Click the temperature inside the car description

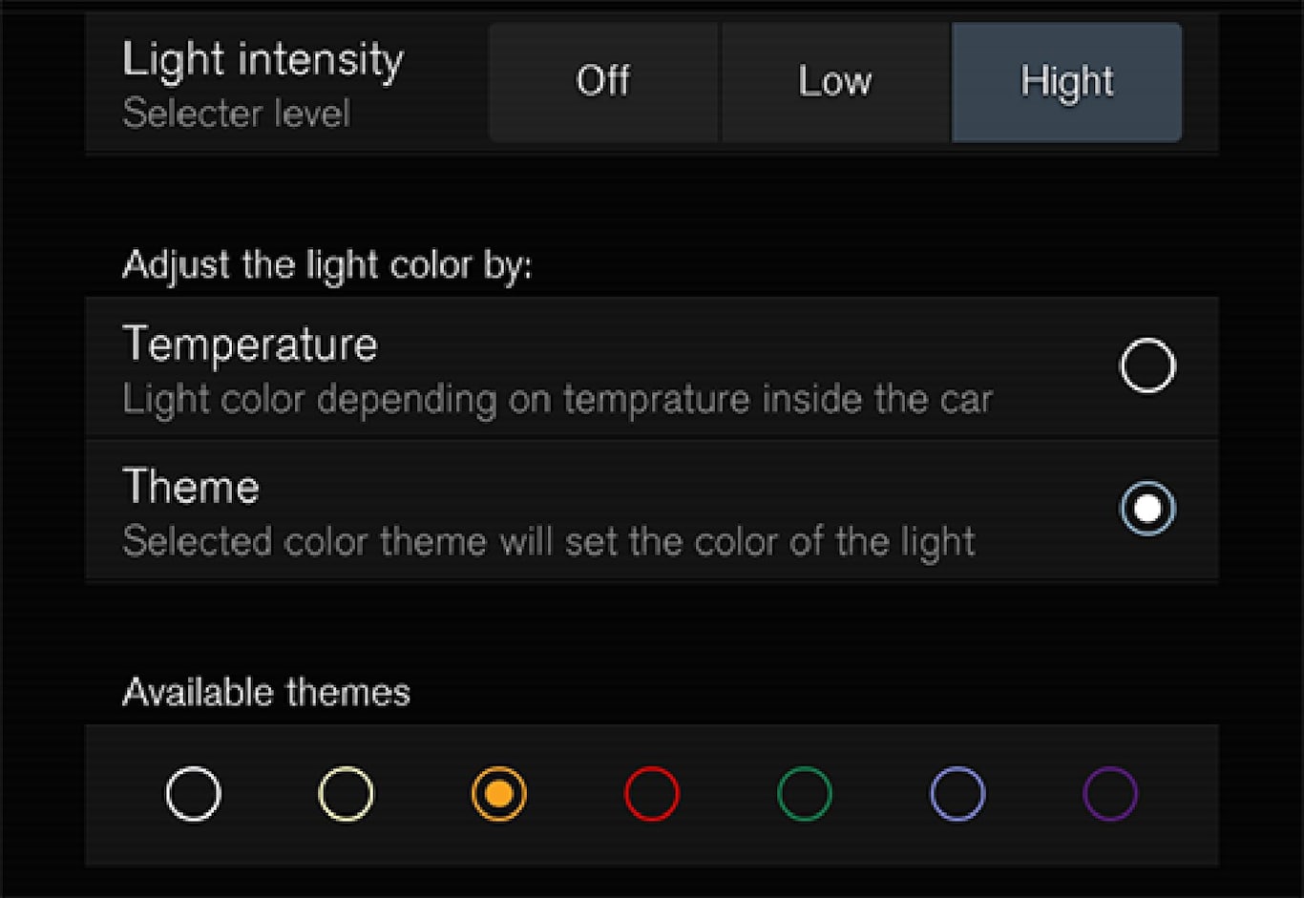click(x=557, y=400)
